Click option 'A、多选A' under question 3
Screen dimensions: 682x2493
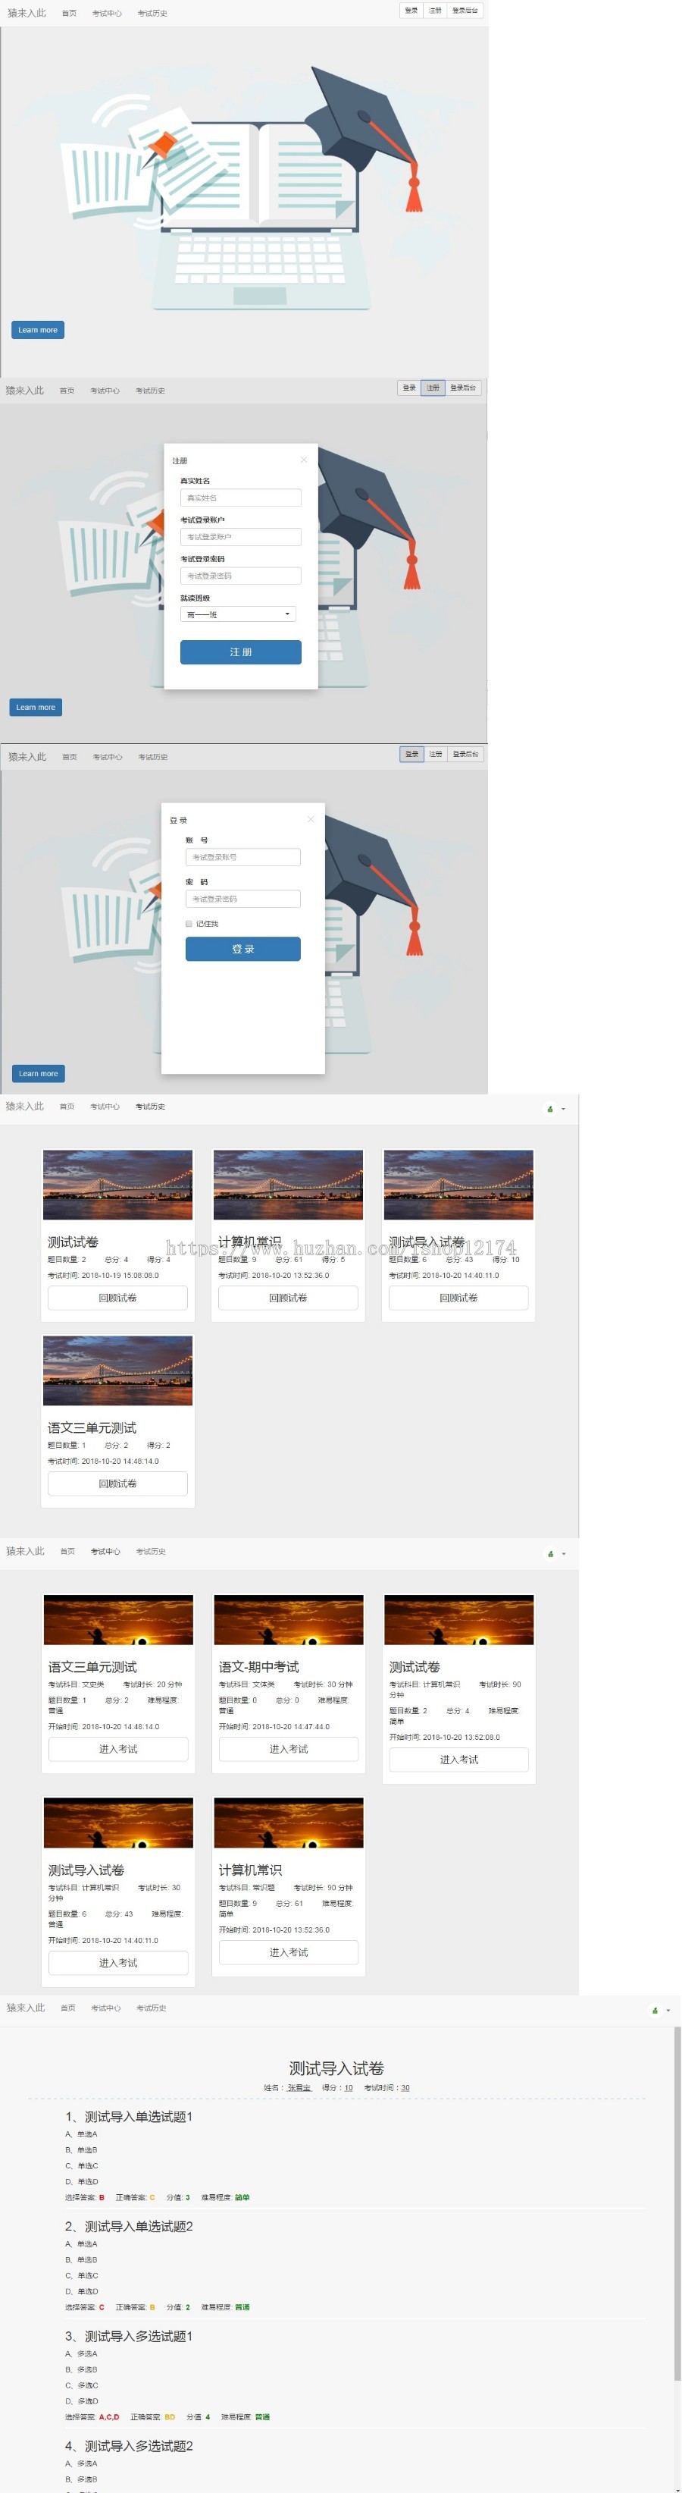[x=81, y=2353]
